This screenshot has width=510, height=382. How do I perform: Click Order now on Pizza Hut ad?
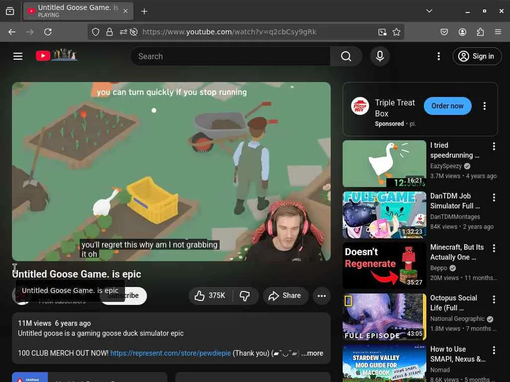pyautogui.click(x=447, y=106)
